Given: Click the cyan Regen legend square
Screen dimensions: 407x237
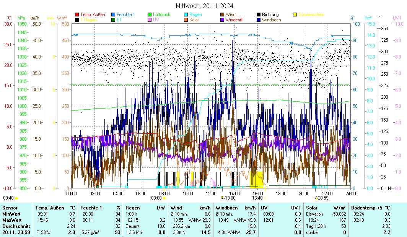Looking at the screenshot, I should click(186, 15).
